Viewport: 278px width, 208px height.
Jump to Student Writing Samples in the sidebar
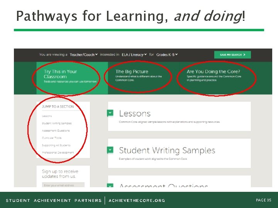57,123
